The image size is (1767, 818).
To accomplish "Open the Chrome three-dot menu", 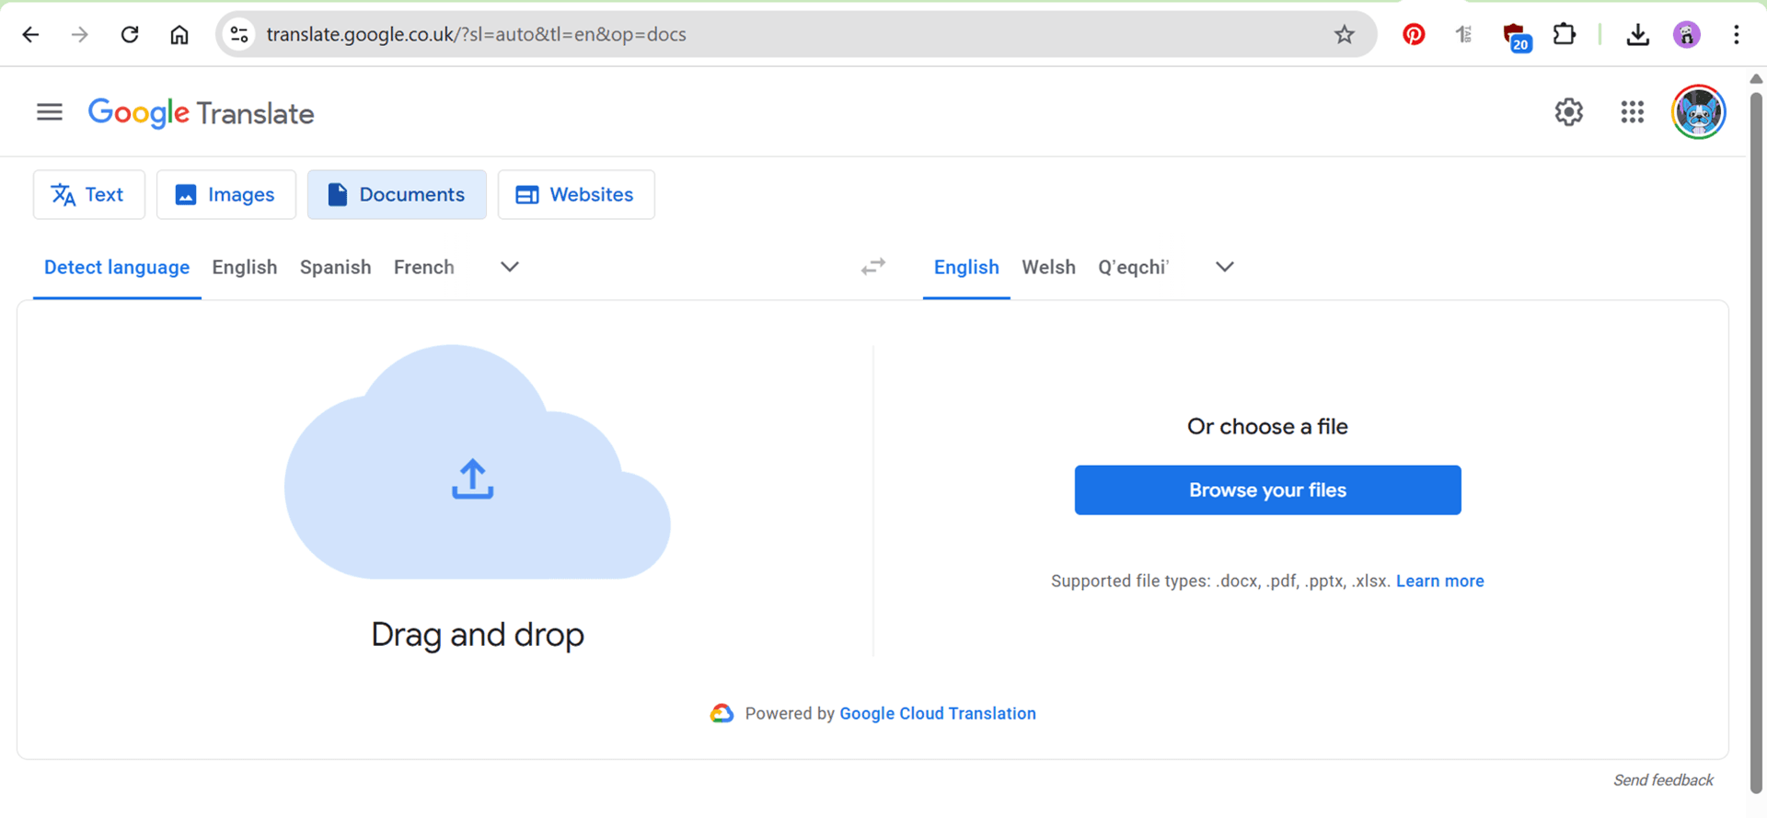I will (1736, 35).
